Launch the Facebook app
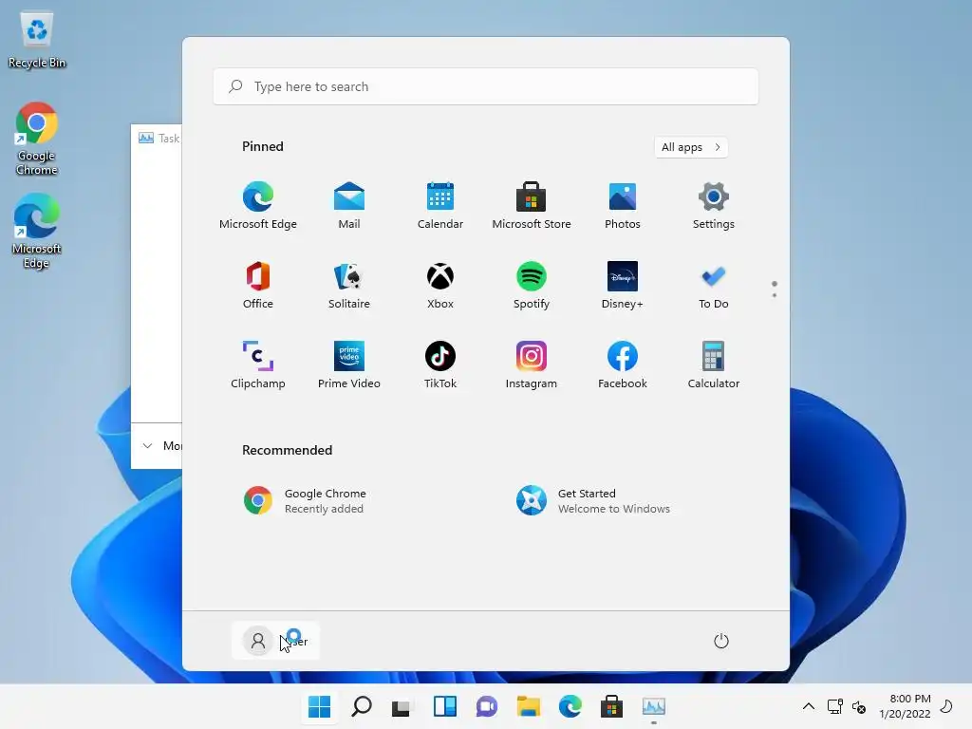The image size is (972, 729). coord(623,365)
